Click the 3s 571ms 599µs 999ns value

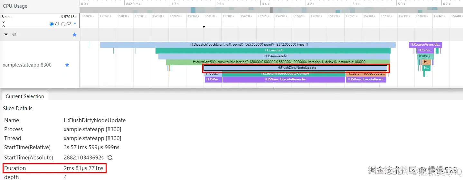(x=91, y=147)
